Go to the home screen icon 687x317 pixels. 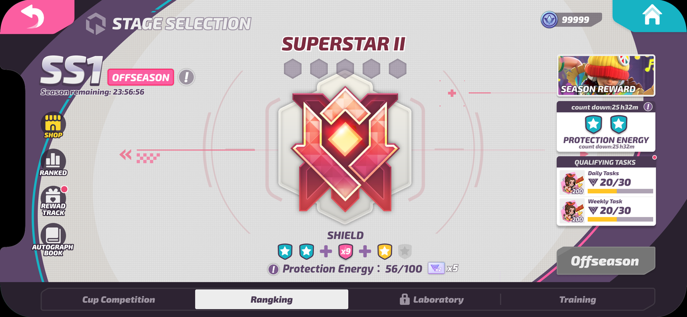pos(652,15)
